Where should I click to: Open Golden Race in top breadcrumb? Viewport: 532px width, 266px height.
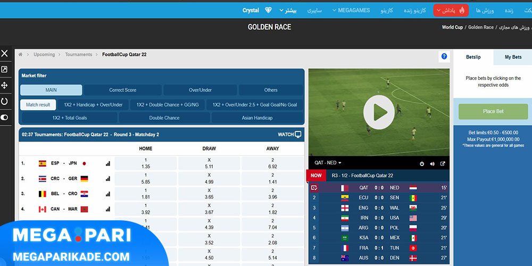point(481,27)
